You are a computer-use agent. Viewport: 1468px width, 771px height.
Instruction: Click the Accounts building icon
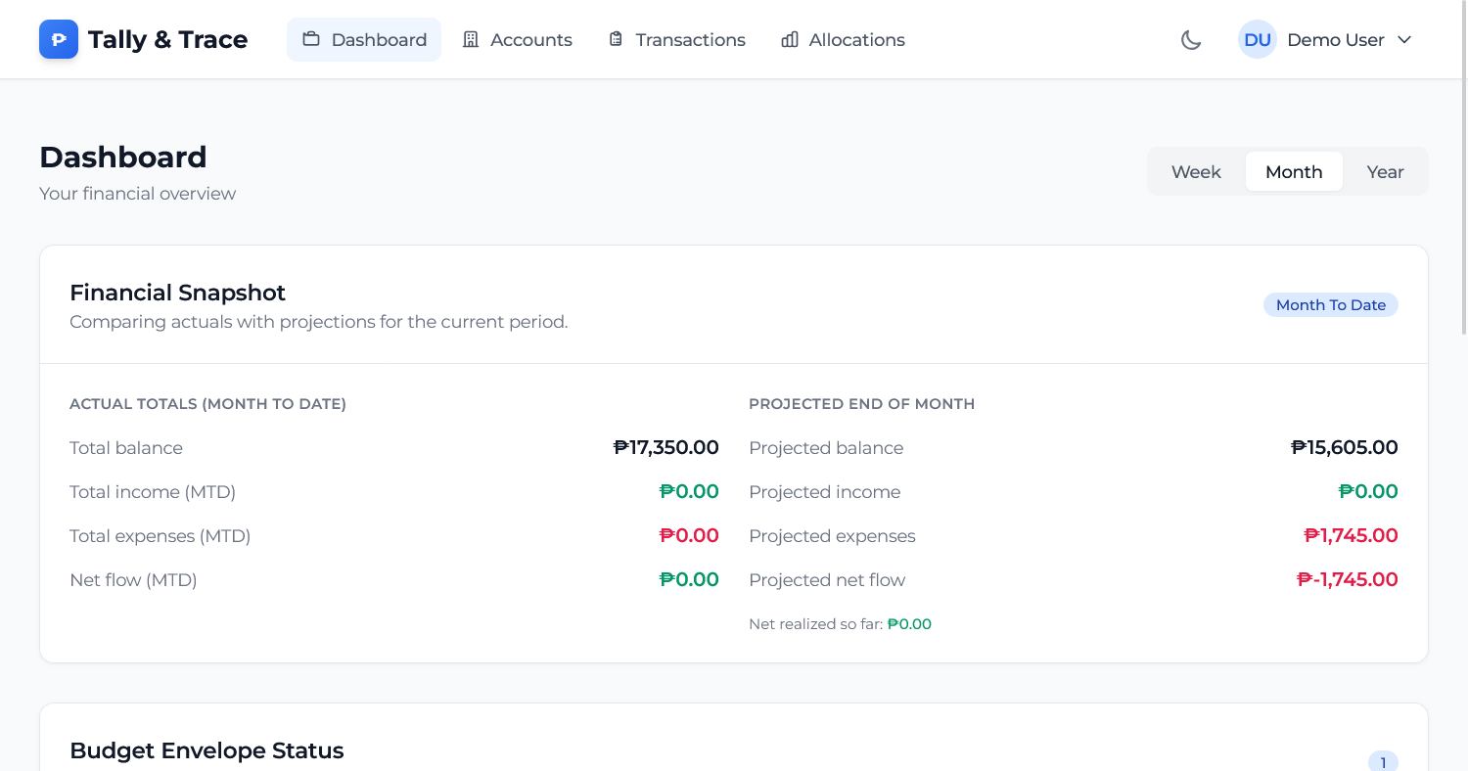(471, 40)
